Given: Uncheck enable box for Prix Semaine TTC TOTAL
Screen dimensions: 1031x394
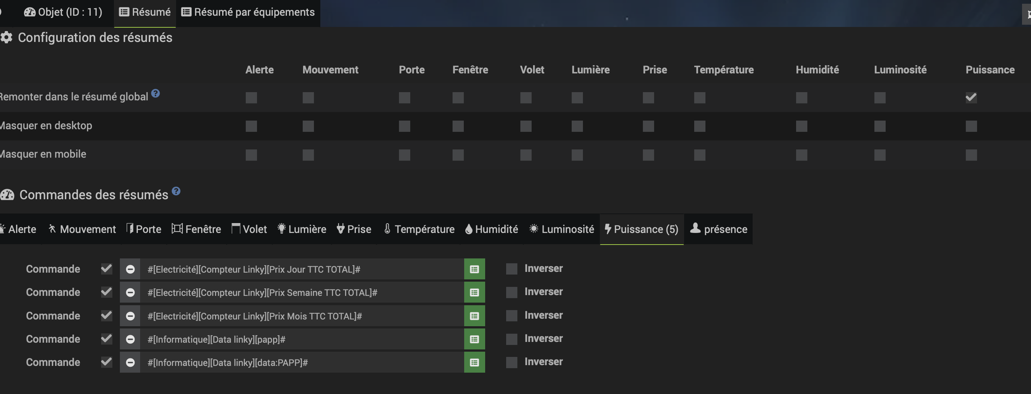Looking at the screenshot, I should coord(106,292).
